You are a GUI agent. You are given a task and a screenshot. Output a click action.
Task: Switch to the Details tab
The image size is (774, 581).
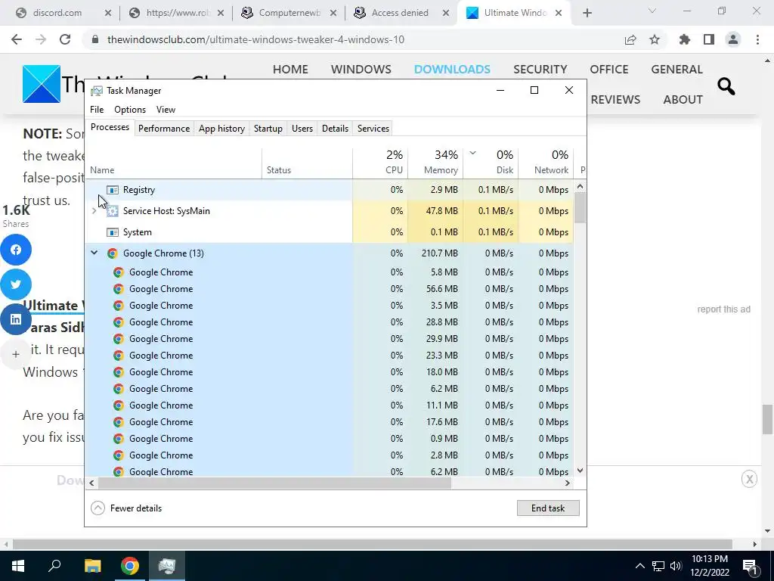pyautogui.click(x=335, y=129)
